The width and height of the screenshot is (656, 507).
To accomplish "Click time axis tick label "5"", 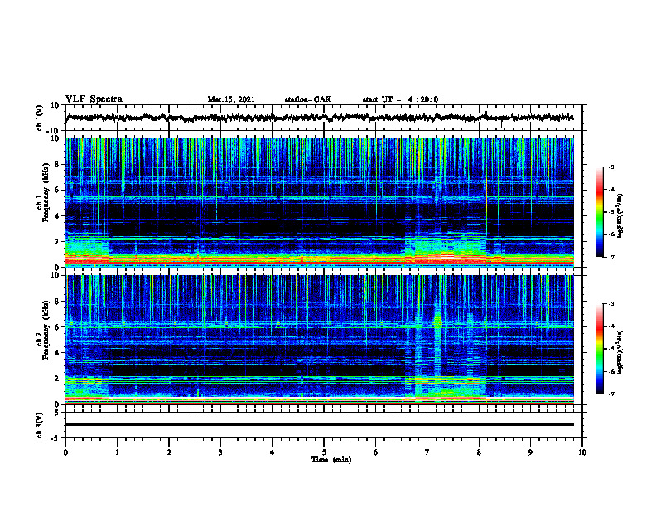I will pyautogui.click(x=324, y=452).
